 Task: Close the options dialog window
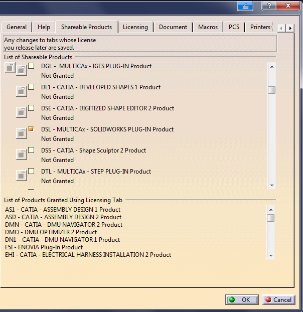coord(288,6)
